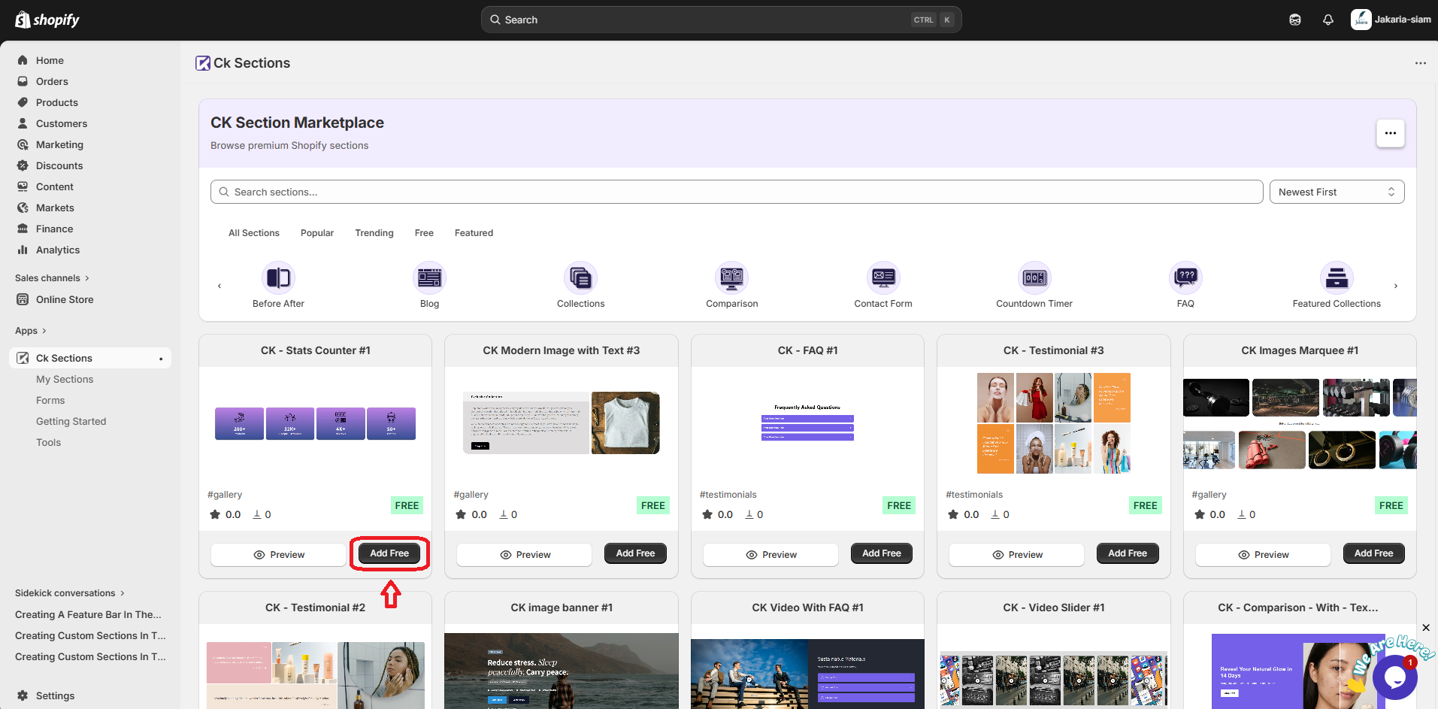Open the Newest First sort dropdown

click(x=1336, y=192)
